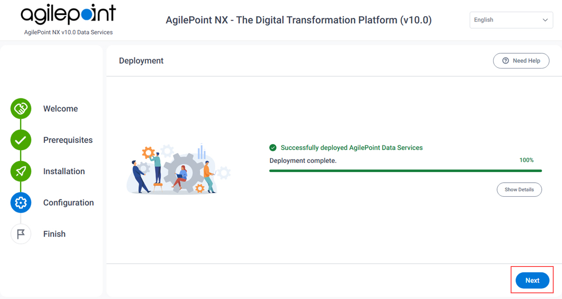
Task: Click the "Deployment complete." status text
Action: click(303, 161)
